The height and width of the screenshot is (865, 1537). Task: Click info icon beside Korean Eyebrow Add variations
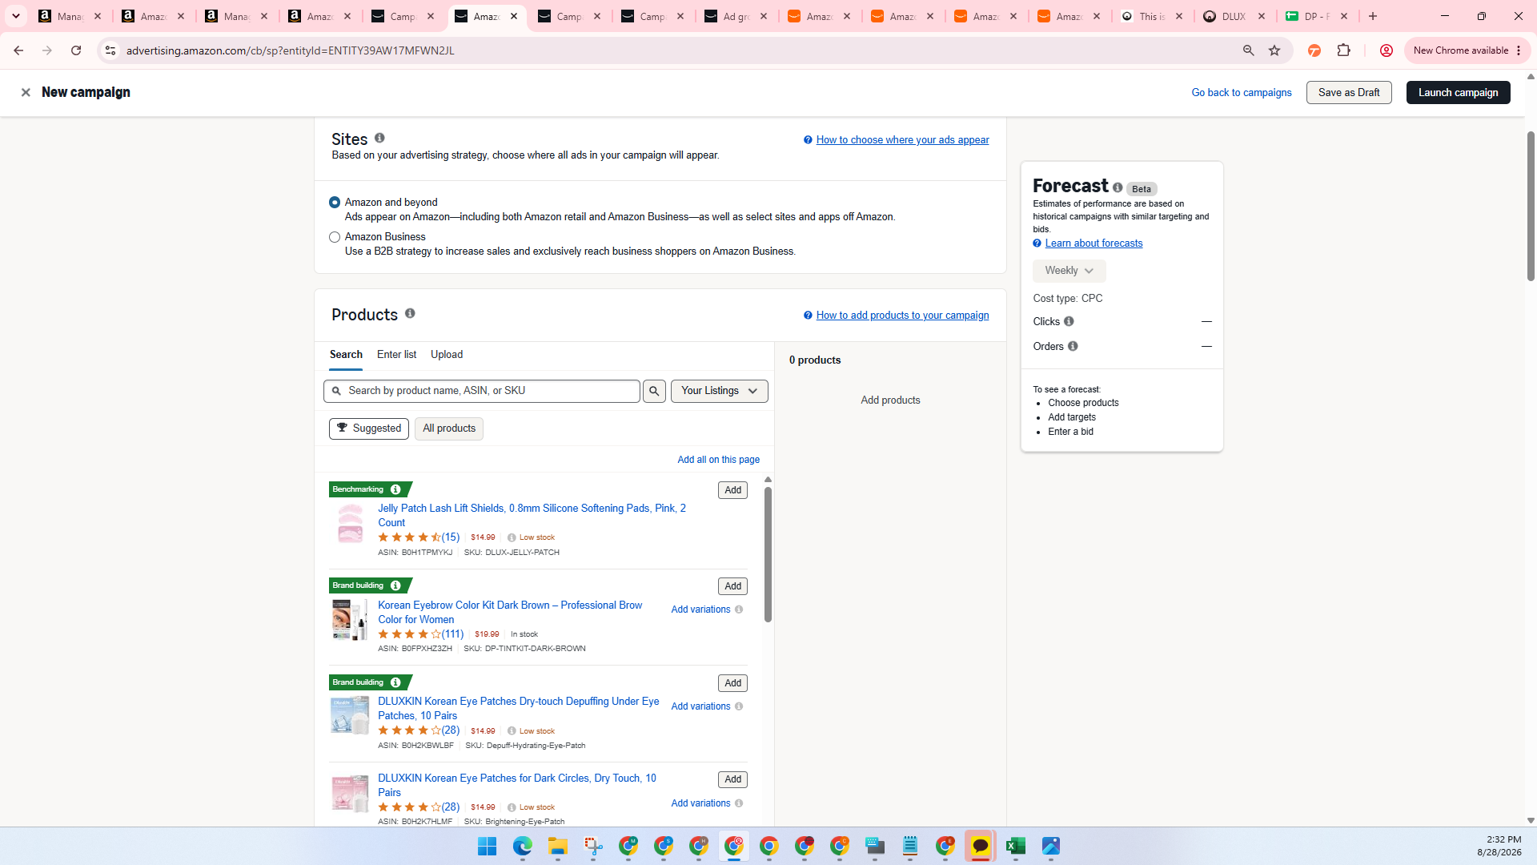tap(739, 610)
